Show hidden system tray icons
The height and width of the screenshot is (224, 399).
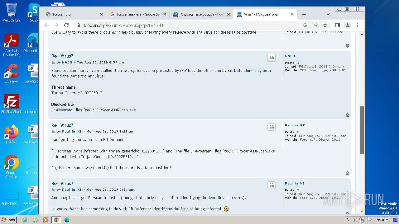(348, 220)
